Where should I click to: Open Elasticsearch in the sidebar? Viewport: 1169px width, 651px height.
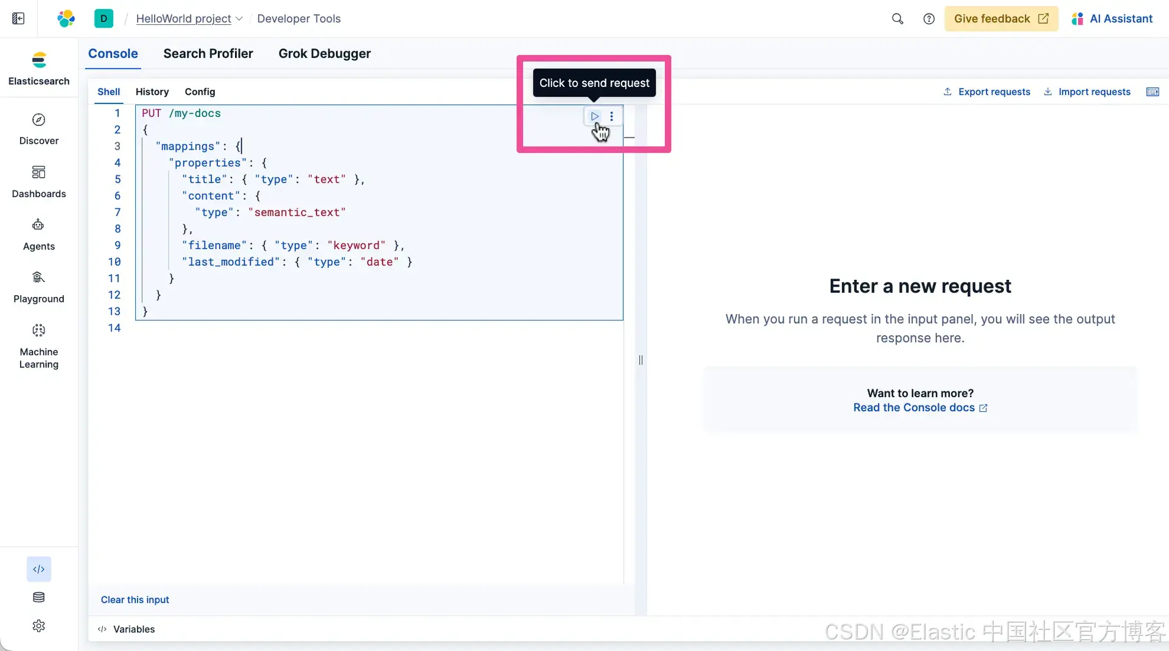click(x=39, y=69)
